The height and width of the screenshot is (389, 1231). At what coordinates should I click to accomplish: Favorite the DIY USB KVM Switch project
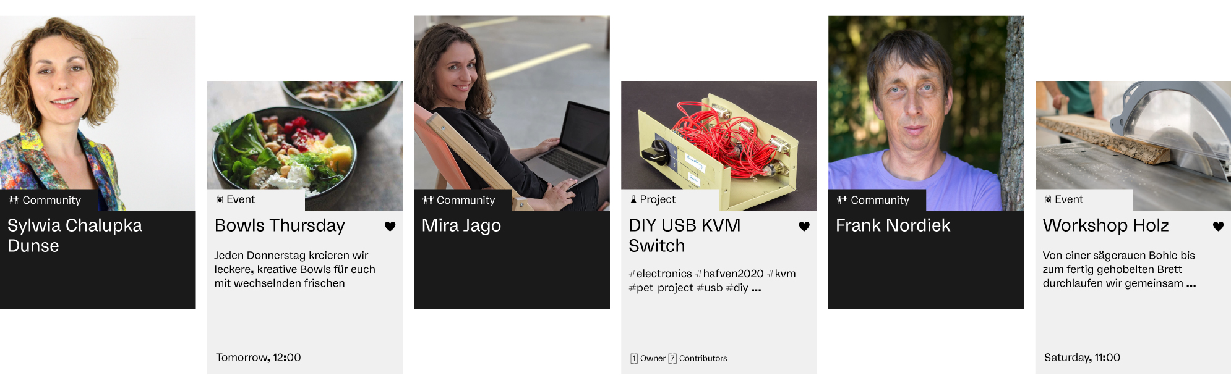coord(804,227)
